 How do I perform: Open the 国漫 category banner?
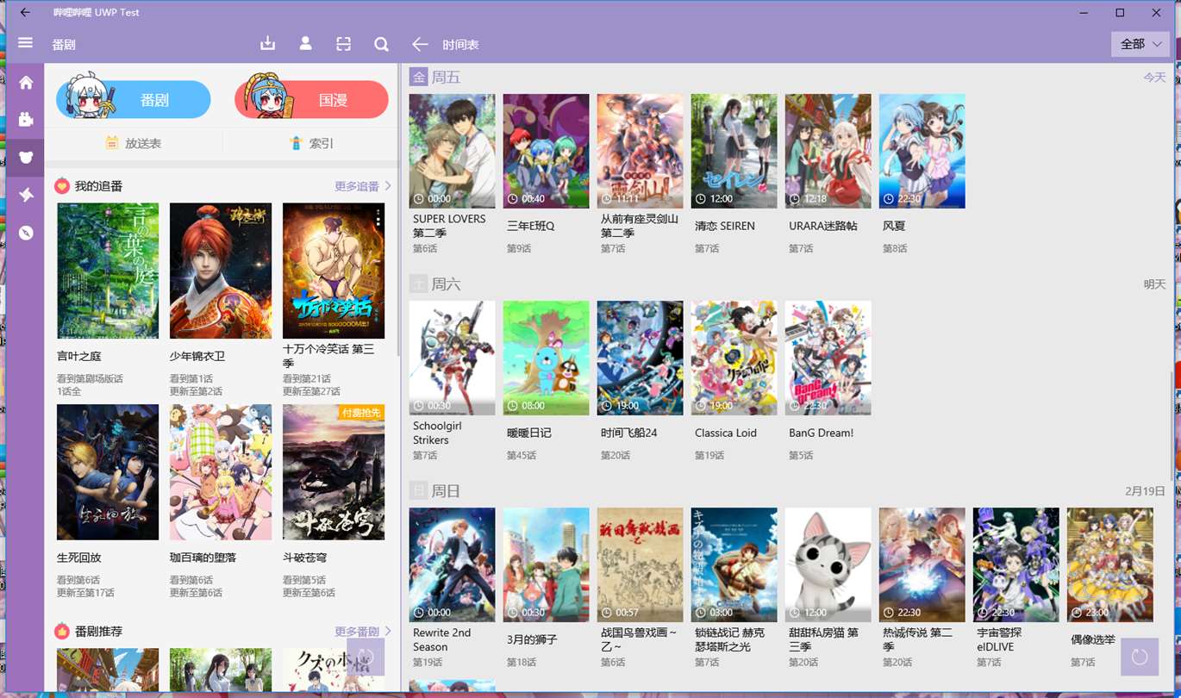(x=311, y=99)
